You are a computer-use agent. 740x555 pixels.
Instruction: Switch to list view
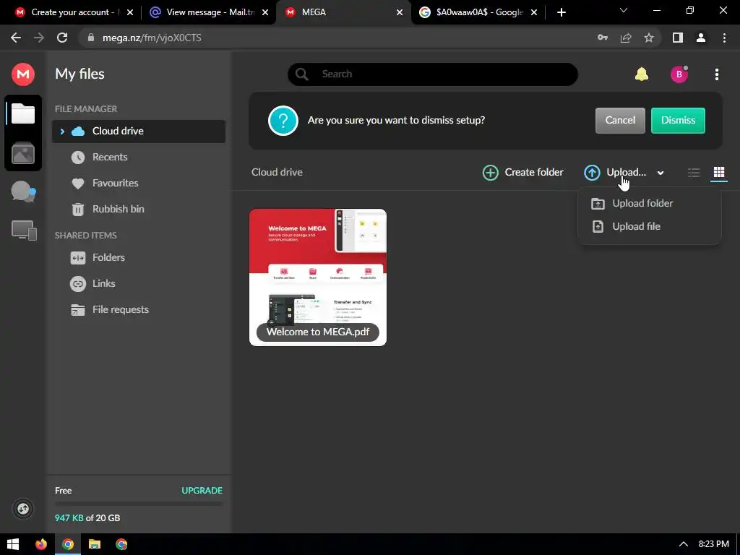point(694,173)
